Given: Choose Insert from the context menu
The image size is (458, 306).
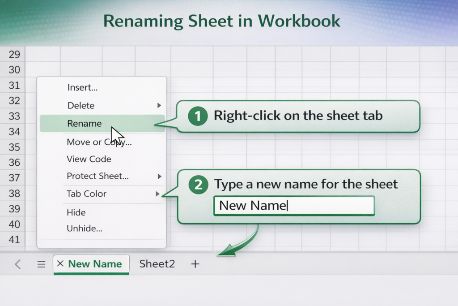Looking at the screenshot, I should (x=82, y=87).
